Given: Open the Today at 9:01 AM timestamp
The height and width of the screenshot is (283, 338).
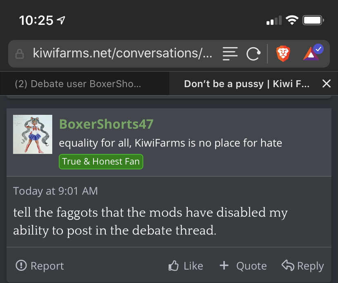Looking at the screenshot, I should (x=56, y=191).
